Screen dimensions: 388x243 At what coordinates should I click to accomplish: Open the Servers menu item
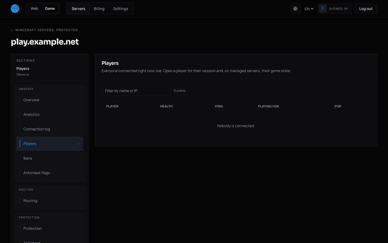[x=79, y=9]
